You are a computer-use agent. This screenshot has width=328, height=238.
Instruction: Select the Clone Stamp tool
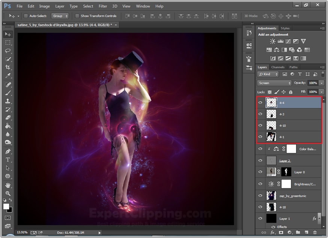[8, 100]
